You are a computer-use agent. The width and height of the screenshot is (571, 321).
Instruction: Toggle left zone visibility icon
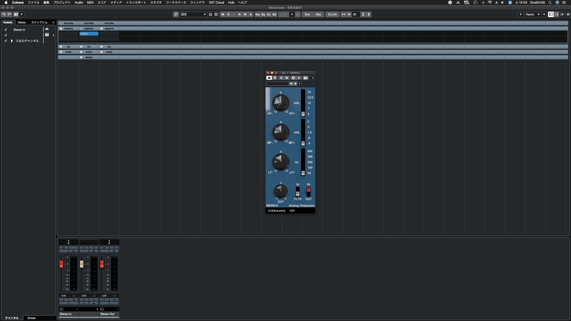tap(551, 14)
